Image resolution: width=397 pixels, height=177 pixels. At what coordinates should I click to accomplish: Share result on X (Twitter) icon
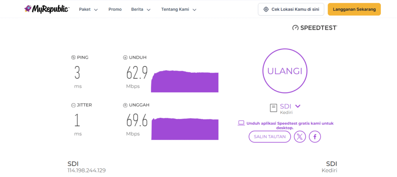coord(300,136)
